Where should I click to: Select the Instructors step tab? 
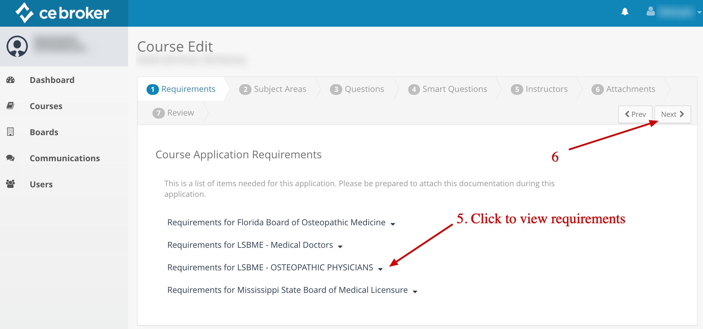point(539,89)
